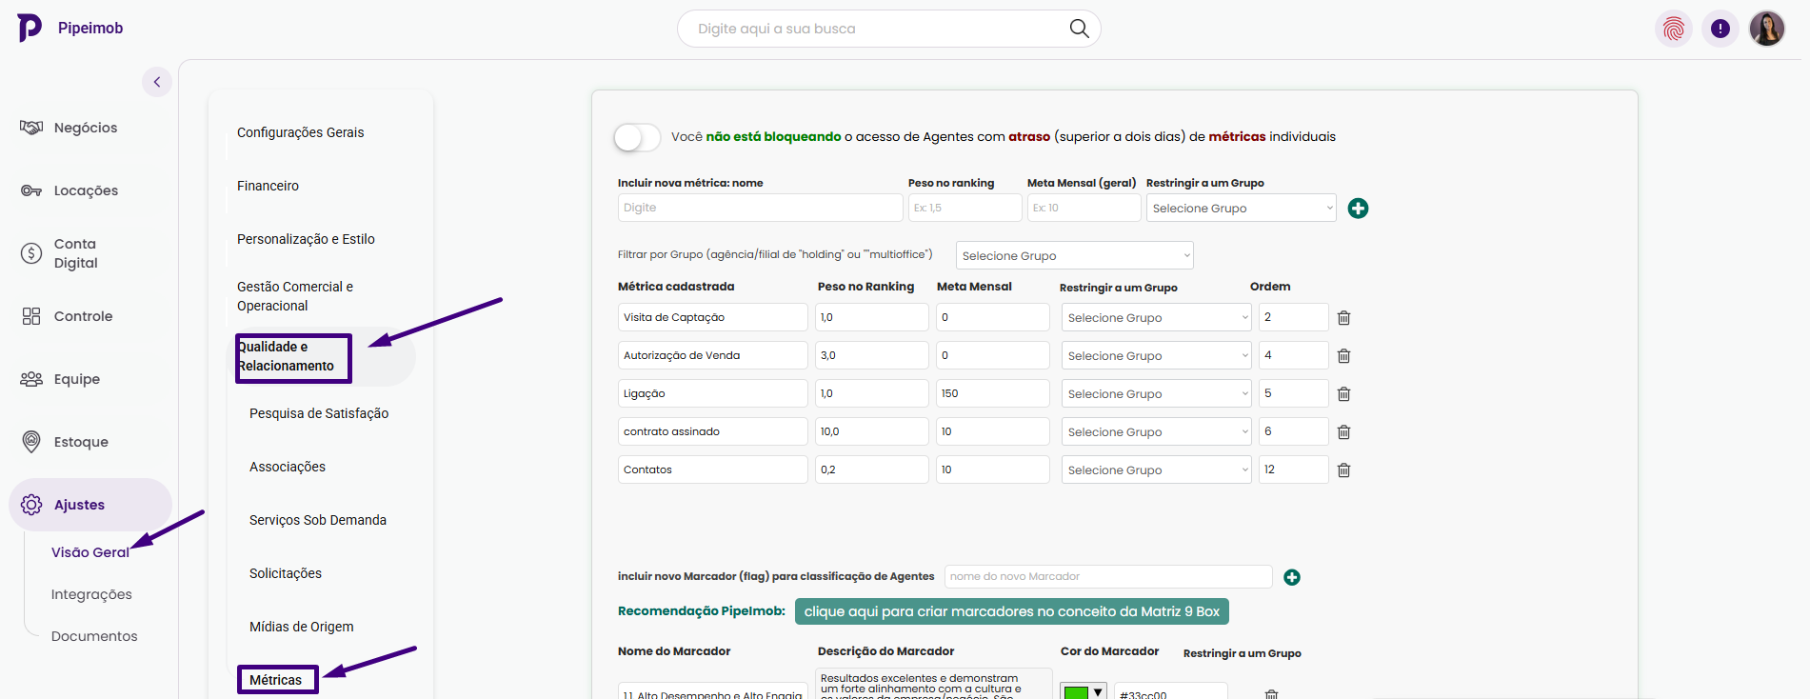This screenshot has width=1810, height=699.
Task: Toggle blocking of agents with late metrics
Action: (x=637, y=137)
